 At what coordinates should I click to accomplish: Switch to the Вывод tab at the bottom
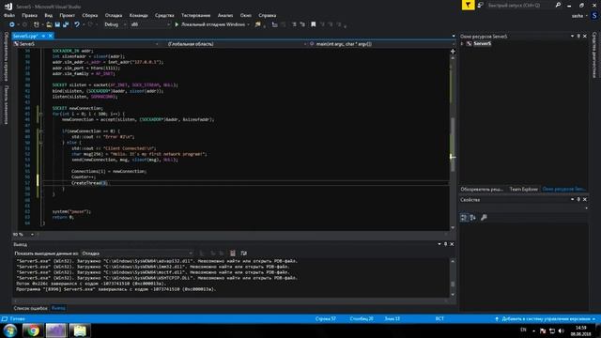pos(58,308)
